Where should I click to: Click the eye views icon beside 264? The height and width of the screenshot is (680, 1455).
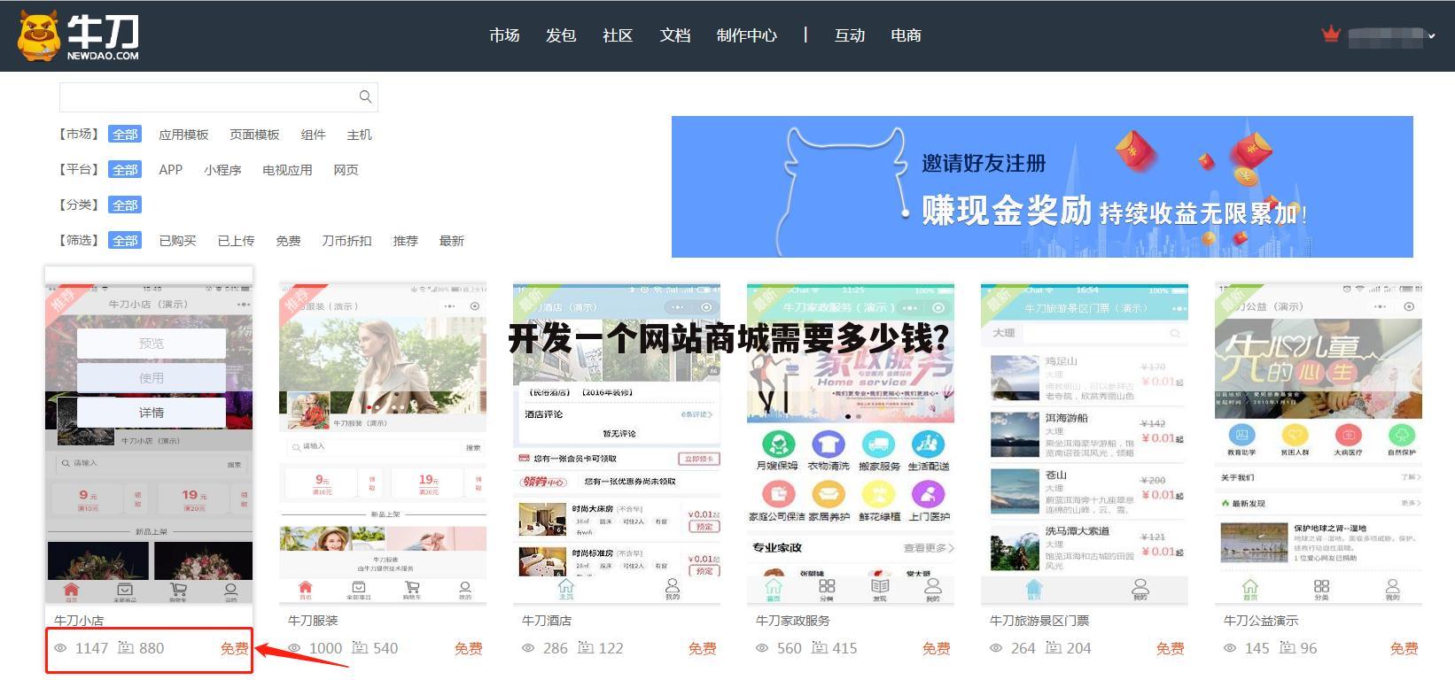pyautogui.click(x=996, y=648)
